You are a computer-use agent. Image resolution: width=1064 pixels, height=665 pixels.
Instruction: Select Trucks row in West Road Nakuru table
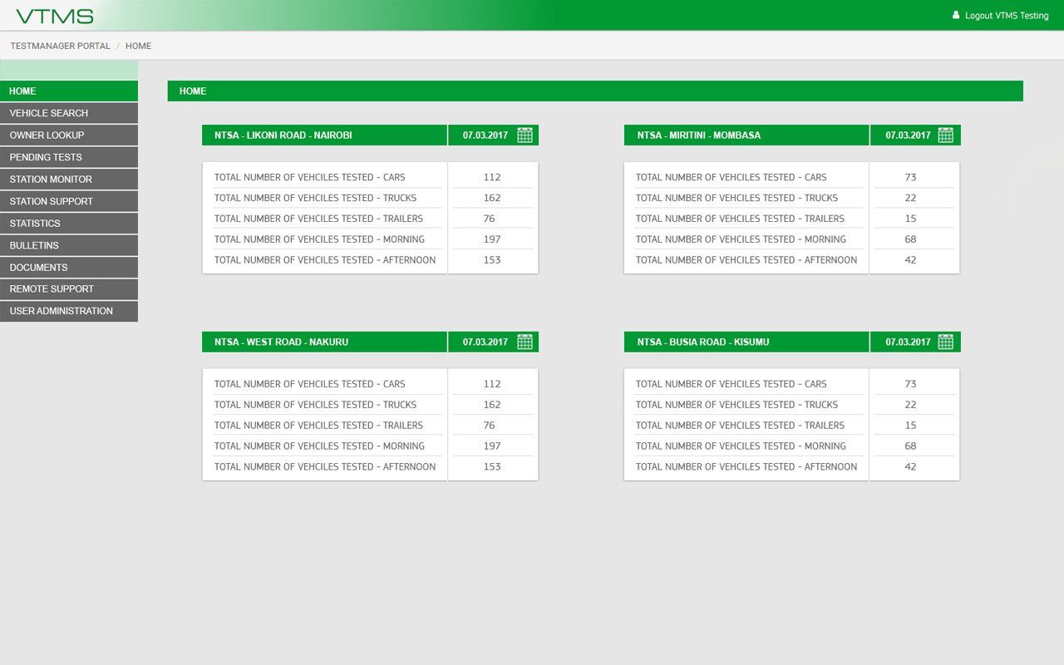370,405
